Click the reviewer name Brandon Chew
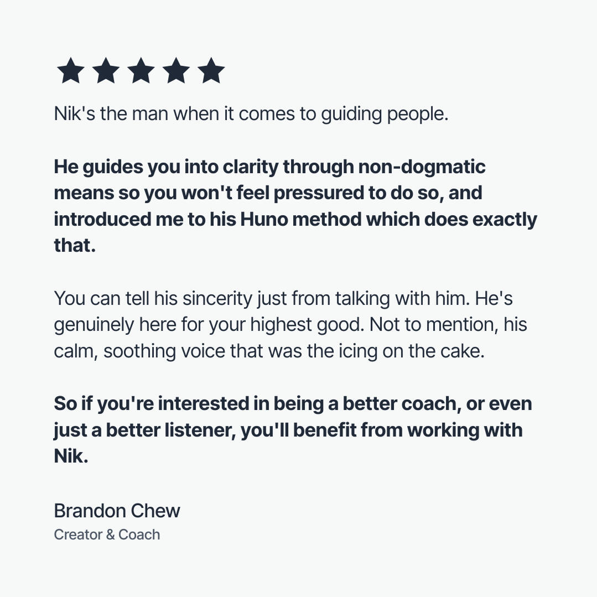Screen dimensions: 597x597 coord(117,511)
